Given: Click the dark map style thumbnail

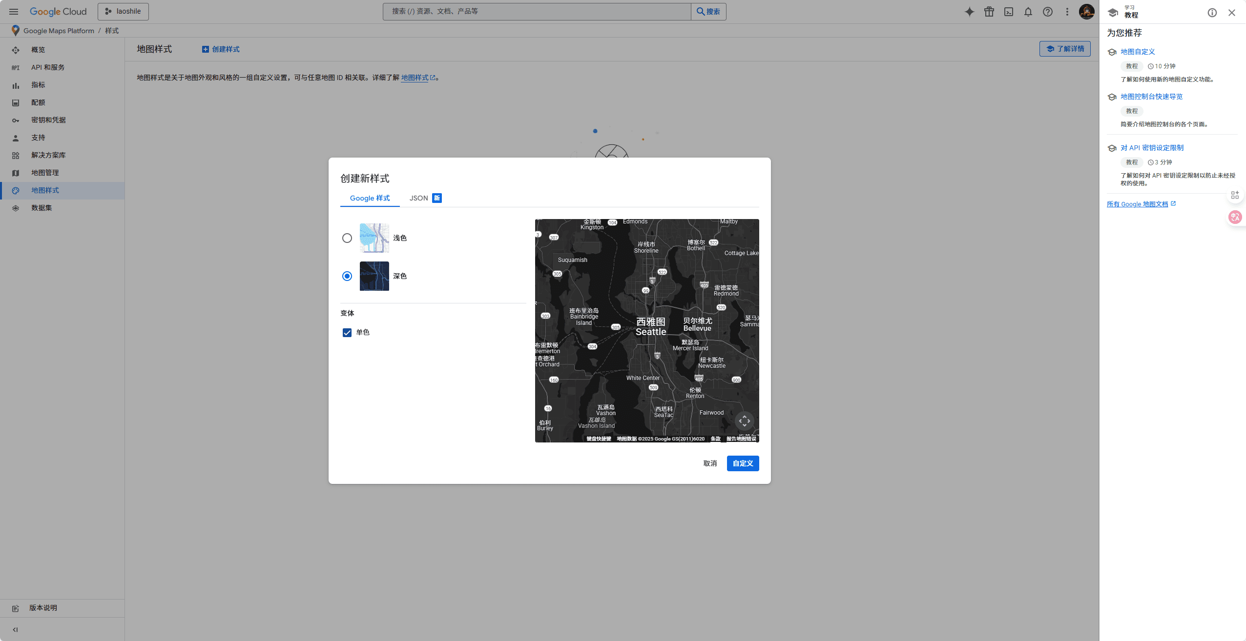Looking at the screenshot, I should pyautogui.click(x=374, y=276).
